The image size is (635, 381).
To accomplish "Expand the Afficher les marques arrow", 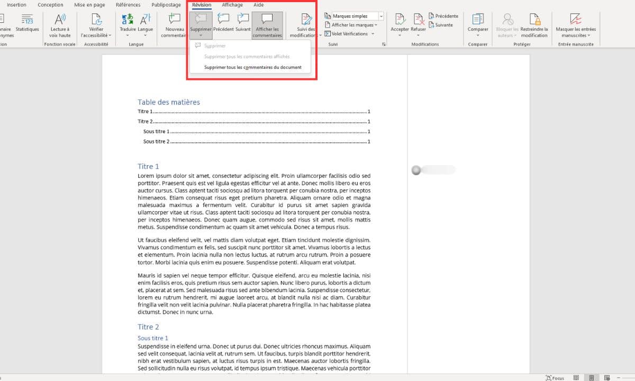I will click(x=376, y=25).
